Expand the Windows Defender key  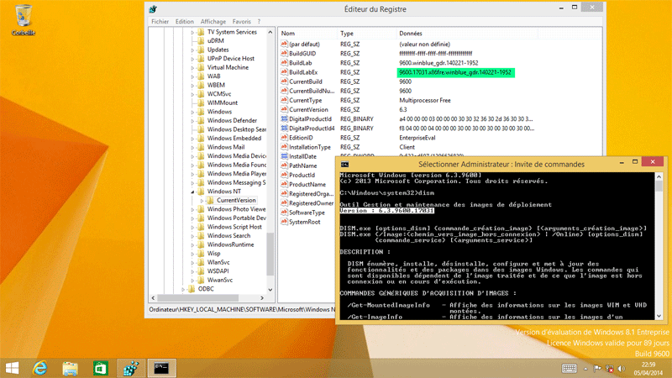point(192,120)
